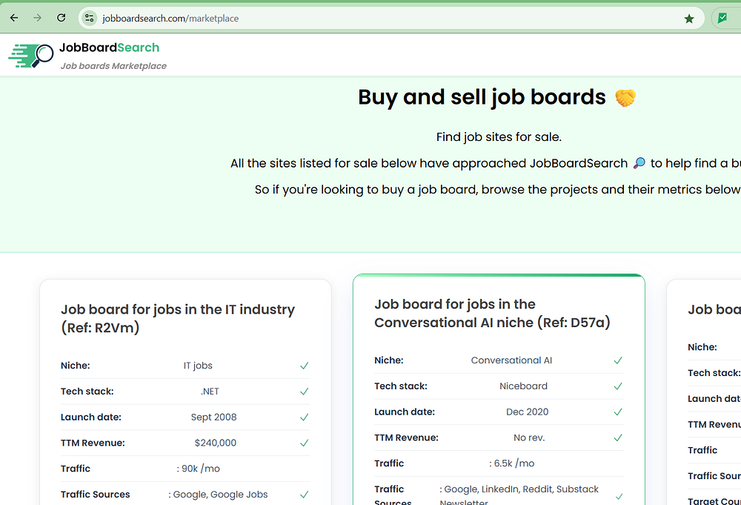This screenshot has width=741, height=505.
Task: Select the checkmark next to Sept 2008
Action: (x=305, y=417)
